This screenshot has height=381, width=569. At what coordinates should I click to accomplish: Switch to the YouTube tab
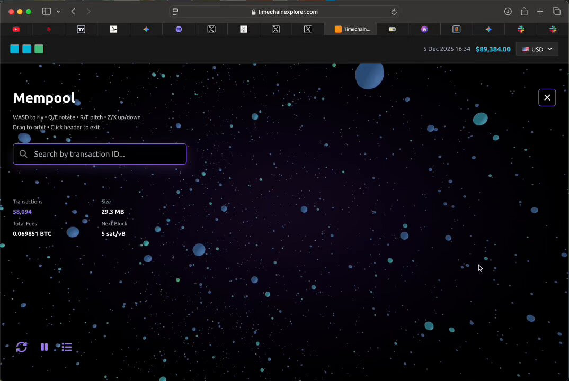pyautogui.click(x=16, y=29)
